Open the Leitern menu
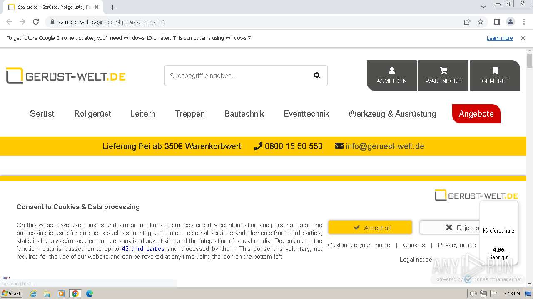Image resolution: width=533 pixels, height=299 pixels. (143, 114)
